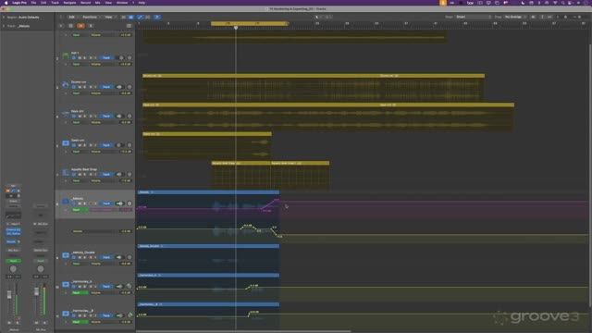Toggle power button on _Melody track
This screenshot has width=592, height=333.
click(74, 203)
